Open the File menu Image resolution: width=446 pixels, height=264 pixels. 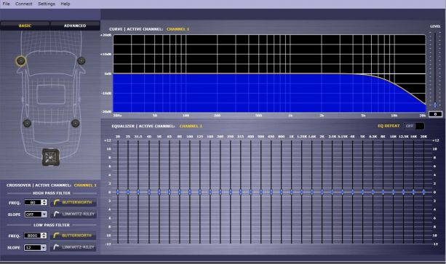(x=6, y=4)
